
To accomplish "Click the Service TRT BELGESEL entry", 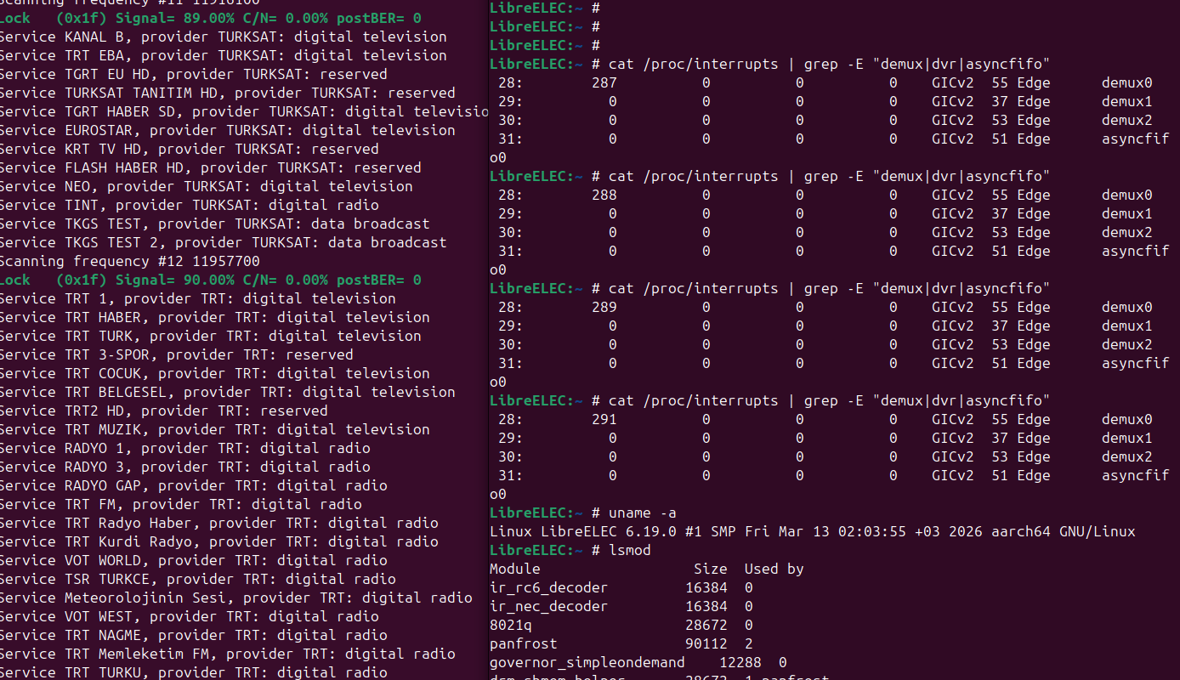I will click(227, 392).
